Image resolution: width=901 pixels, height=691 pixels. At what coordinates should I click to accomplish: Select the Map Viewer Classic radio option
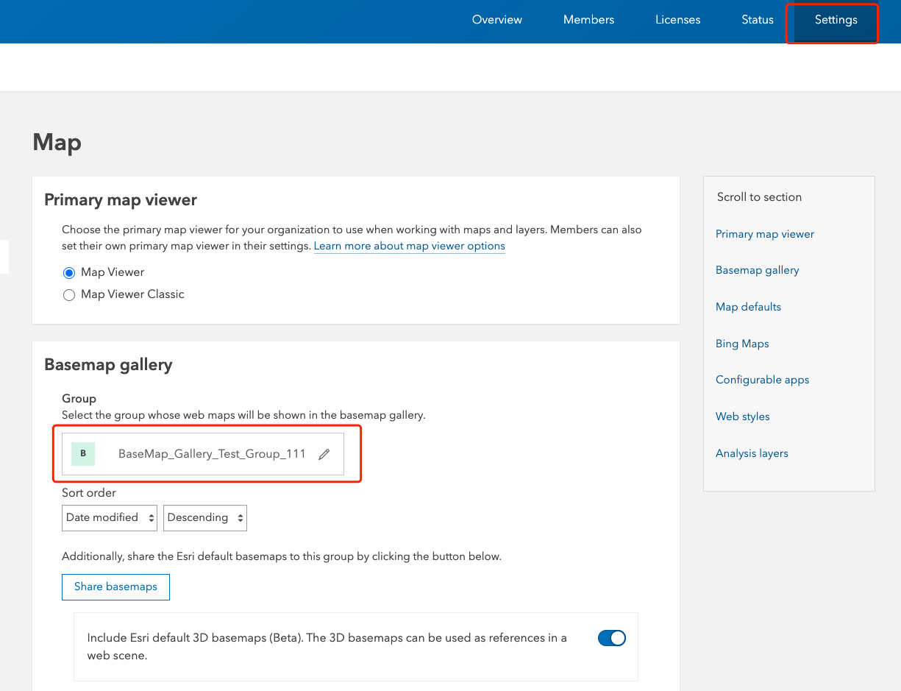69,295
